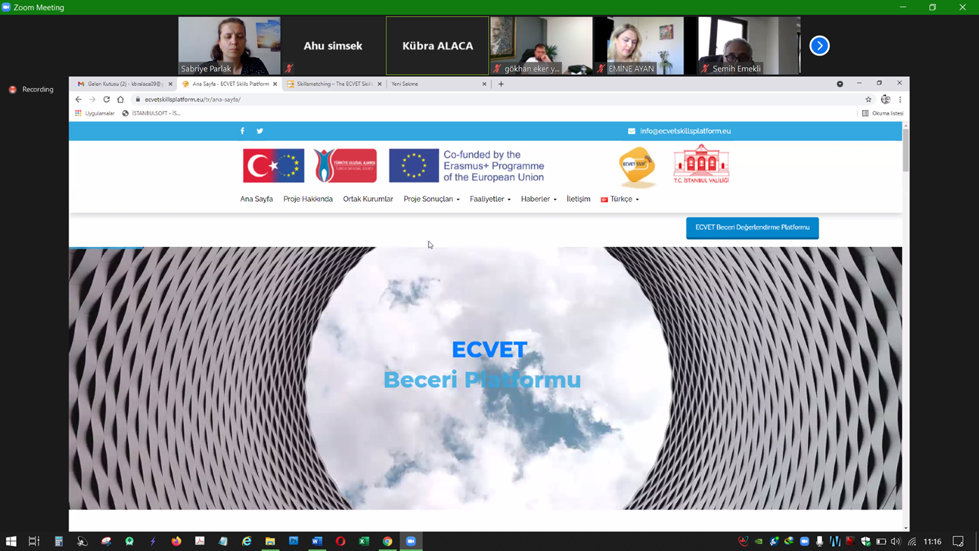
Task: Select Sabriye Parlak video thumbnail
Action: pyautogui.click(x=229, y=46)
